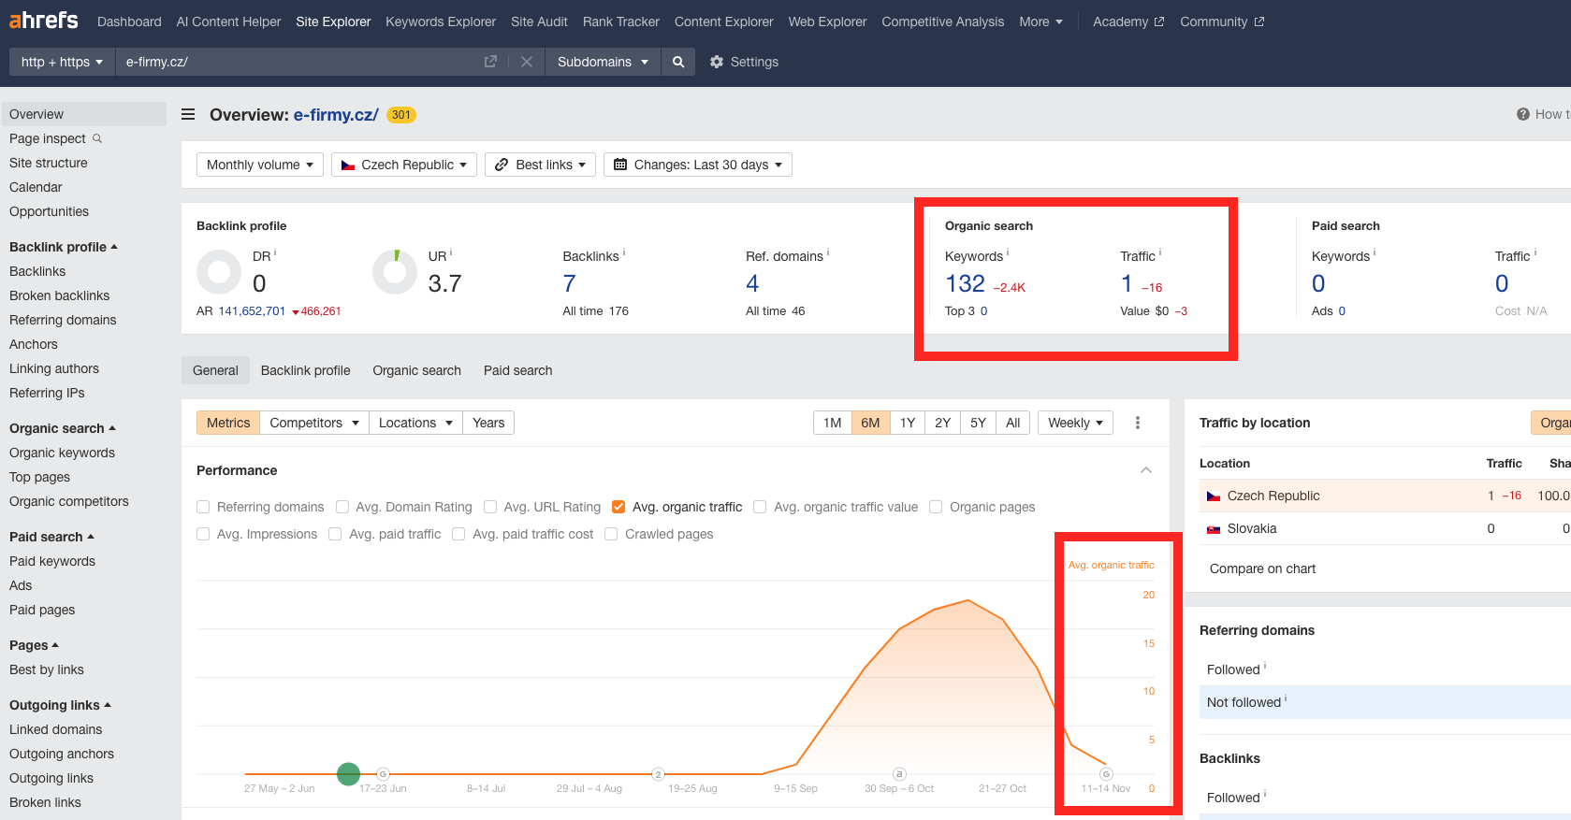Open Site Audit from top navigation
Image resolution: width=1571 pixels, height=820 pixels.
click(x=539, y=22)
